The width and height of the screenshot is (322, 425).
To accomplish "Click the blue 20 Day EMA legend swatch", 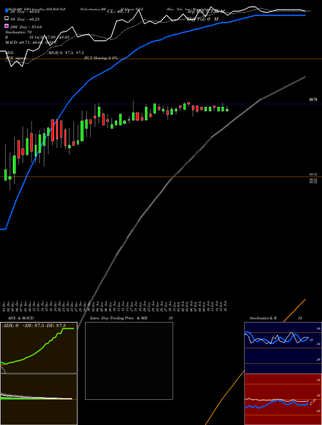I will click(x=6, y=11).
